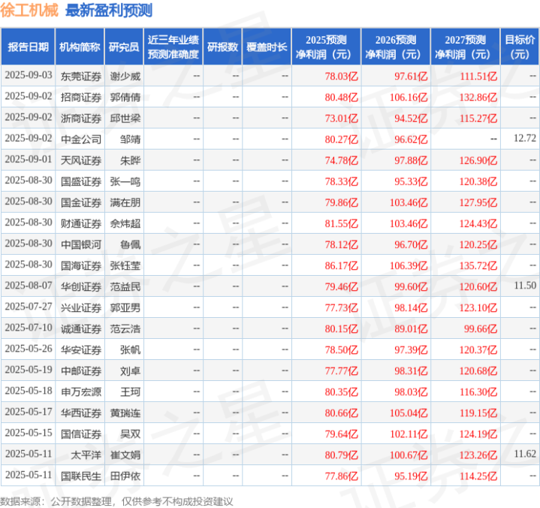Select the 徐工机械 title text
This screenshot has width=540, height=508.
click(x=29, y=11)
